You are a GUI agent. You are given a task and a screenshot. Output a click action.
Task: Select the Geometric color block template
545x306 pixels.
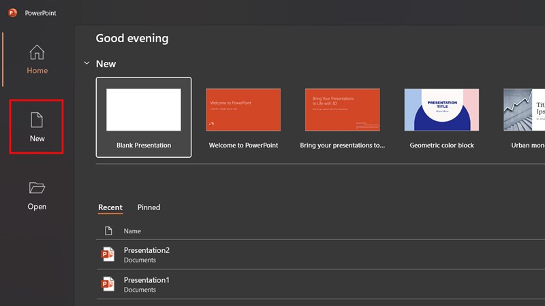441,109
